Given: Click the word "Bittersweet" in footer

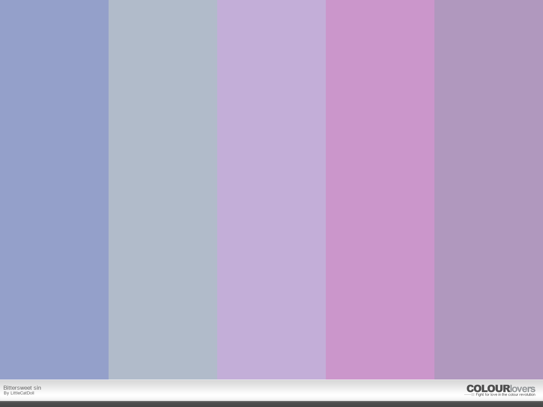Looking at the screenshot, I should point(17,388).
